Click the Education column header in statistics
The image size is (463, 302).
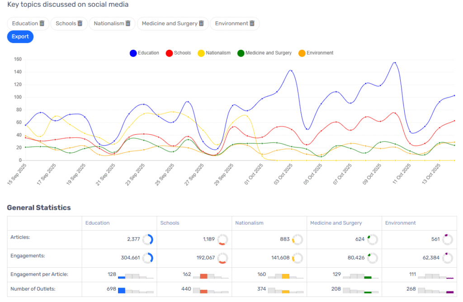click(x=98, y=223)
